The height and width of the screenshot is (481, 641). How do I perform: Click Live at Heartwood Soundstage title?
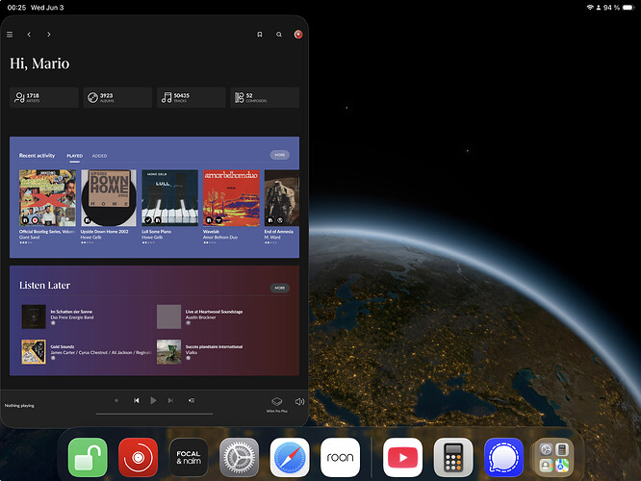[215, 312]
